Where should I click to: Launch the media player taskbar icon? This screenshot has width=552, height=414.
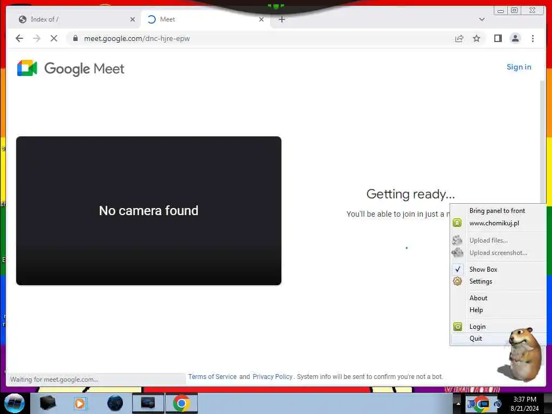click(x=80, y=403)
